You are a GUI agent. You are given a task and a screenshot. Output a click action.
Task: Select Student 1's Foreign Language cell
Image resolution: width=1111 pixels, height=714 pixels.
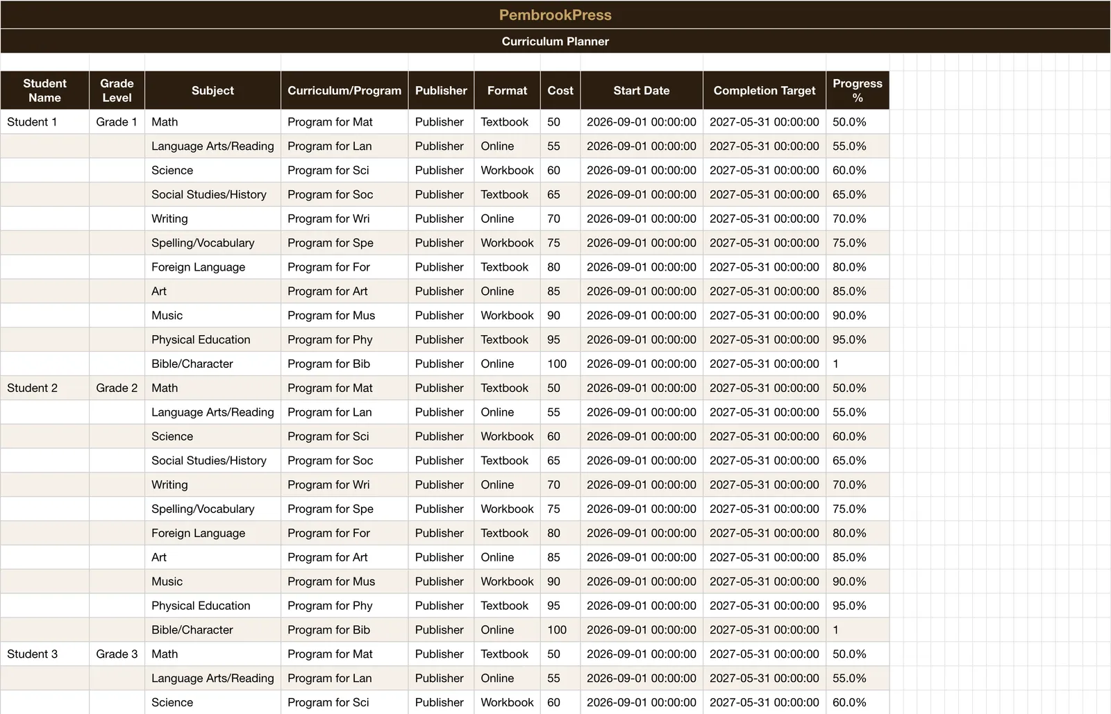(x=212, y=267)
